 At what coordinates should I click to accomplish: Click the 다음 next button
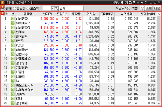pos(157,8)
